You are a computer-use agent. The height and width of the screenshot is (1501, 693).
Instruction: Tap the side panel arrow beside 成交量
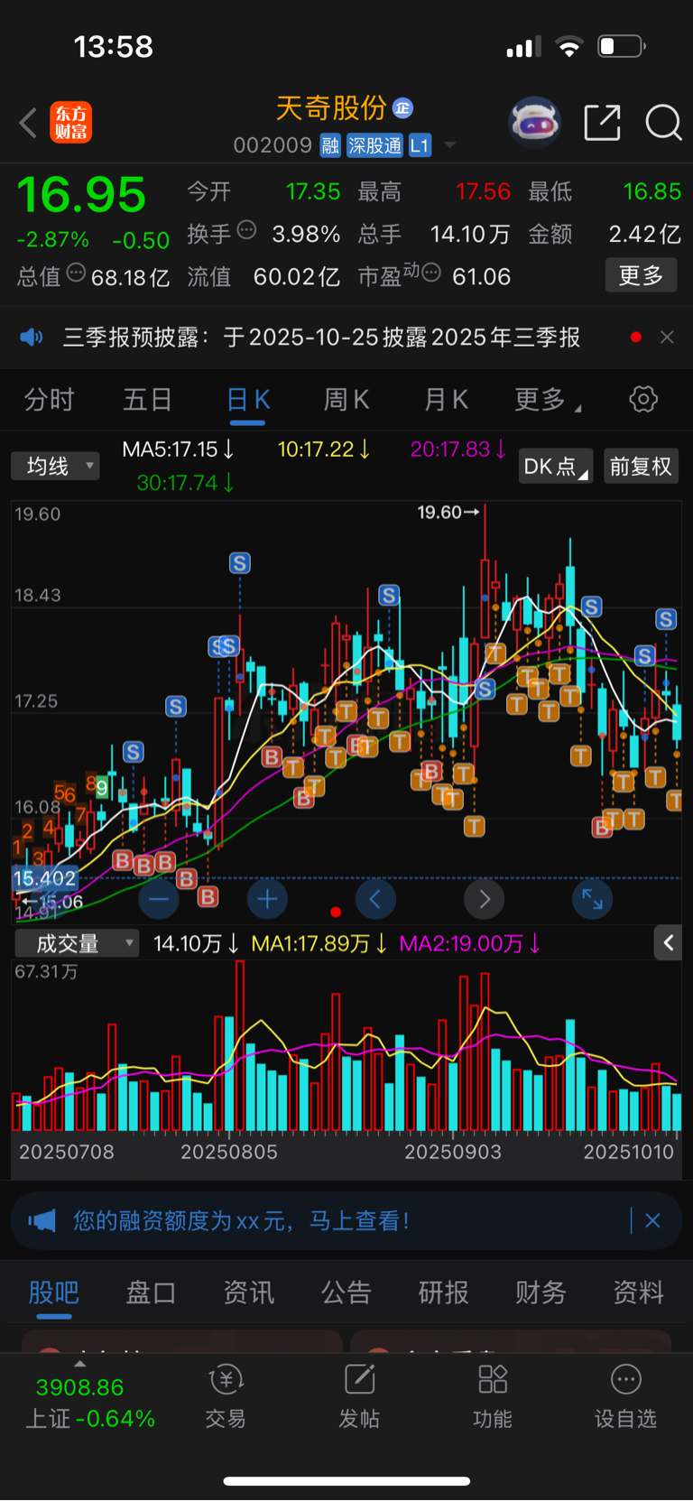[x=668, y=943]
